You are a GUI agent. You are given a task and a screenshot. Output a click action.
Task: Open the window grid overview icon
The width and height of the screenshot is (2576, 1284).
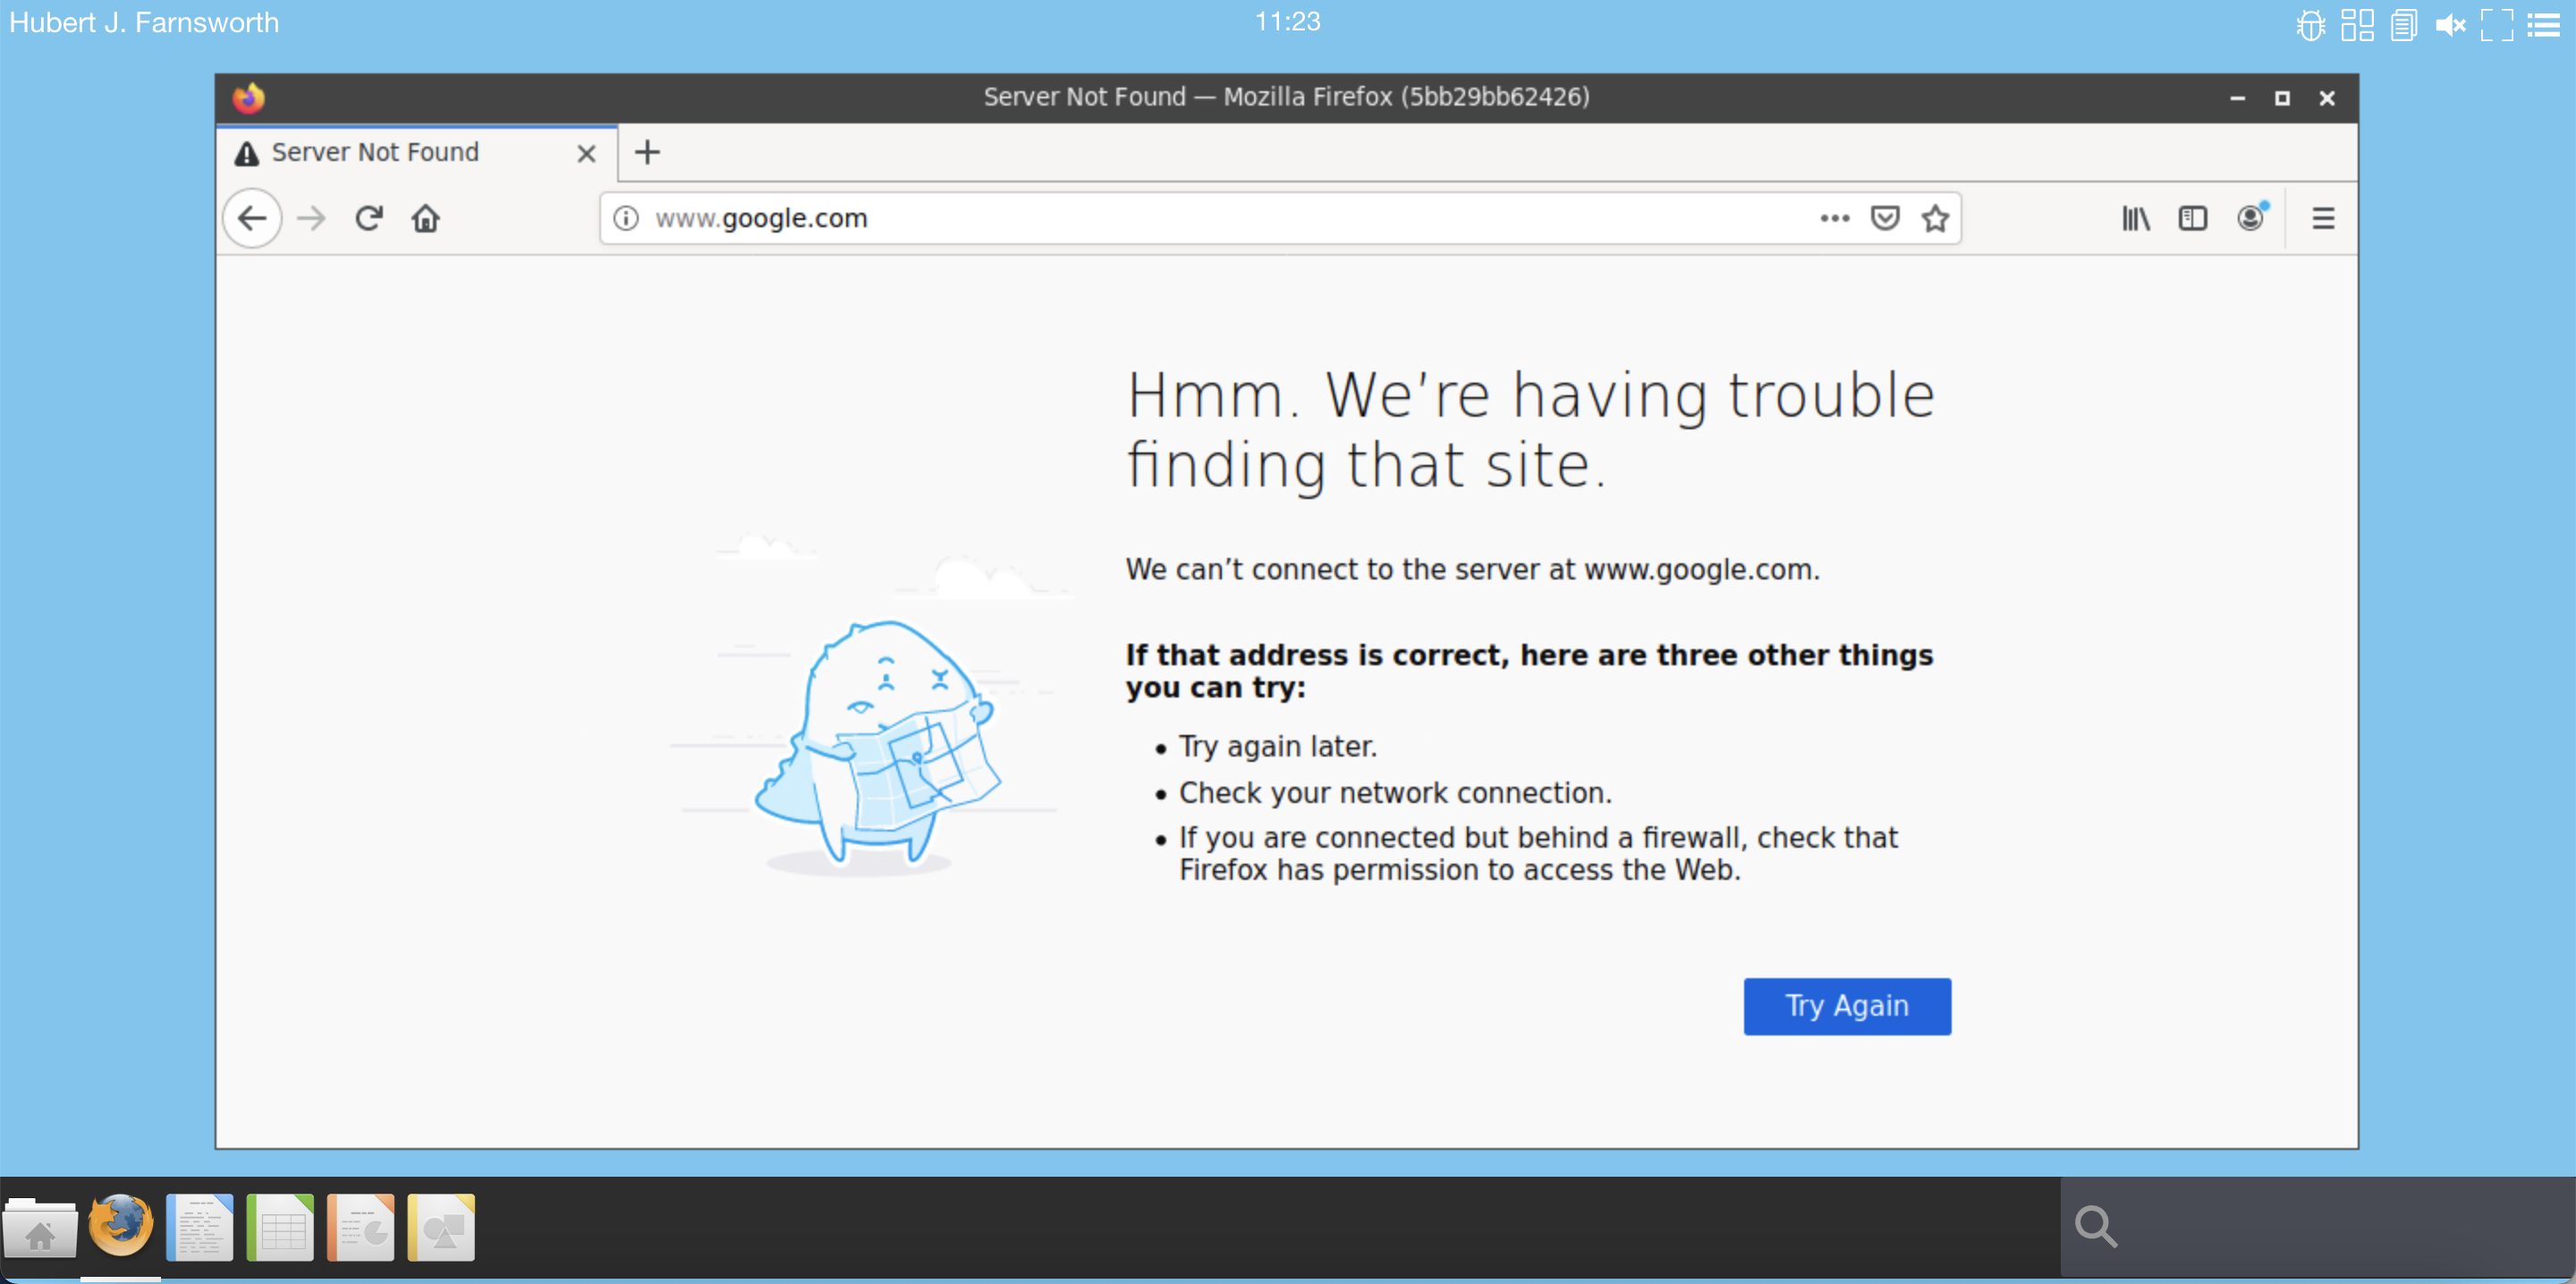(2357, 24)
